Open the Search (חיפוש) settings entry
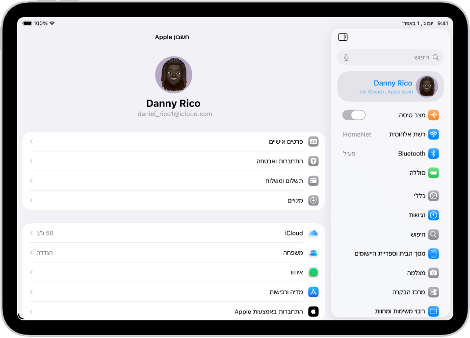 [433, 234]
